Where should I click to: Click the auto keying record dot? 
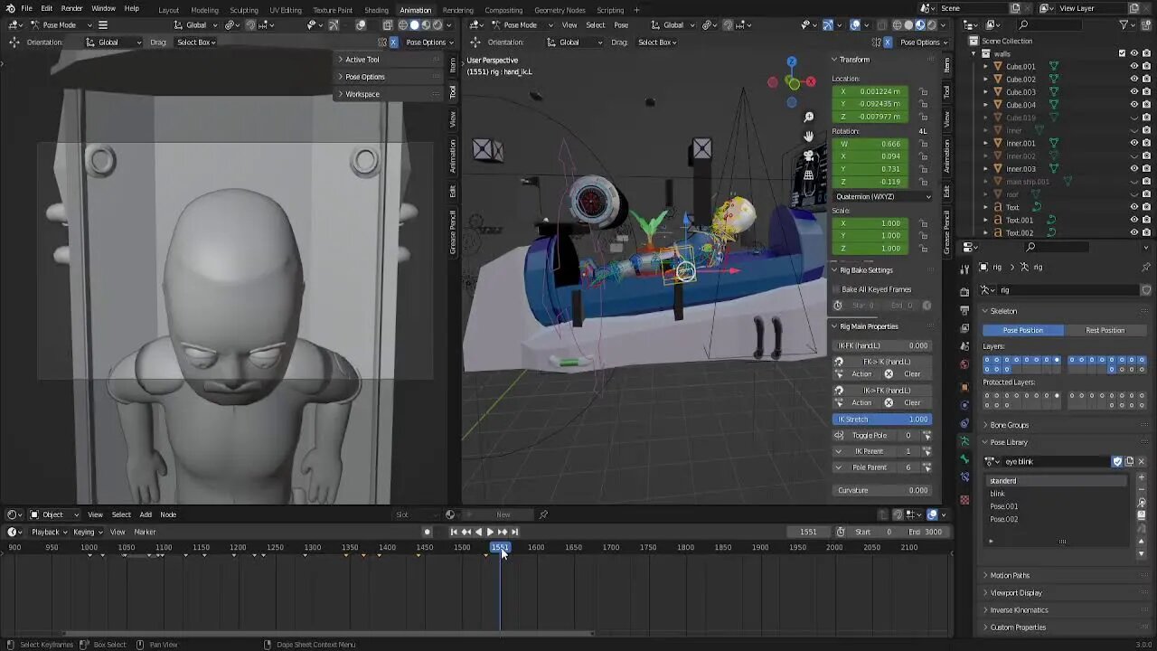[427, 532]
